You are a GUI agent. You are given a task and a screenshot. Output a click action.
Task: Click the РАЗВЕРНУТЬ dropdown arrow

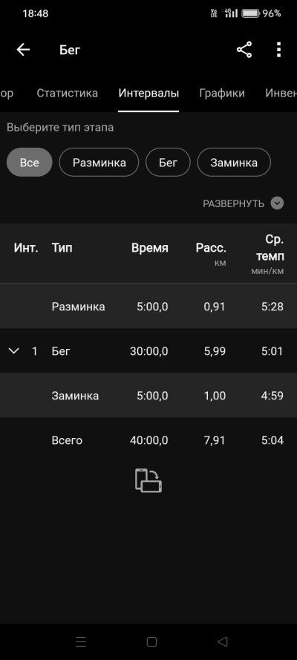pos(277,203)
